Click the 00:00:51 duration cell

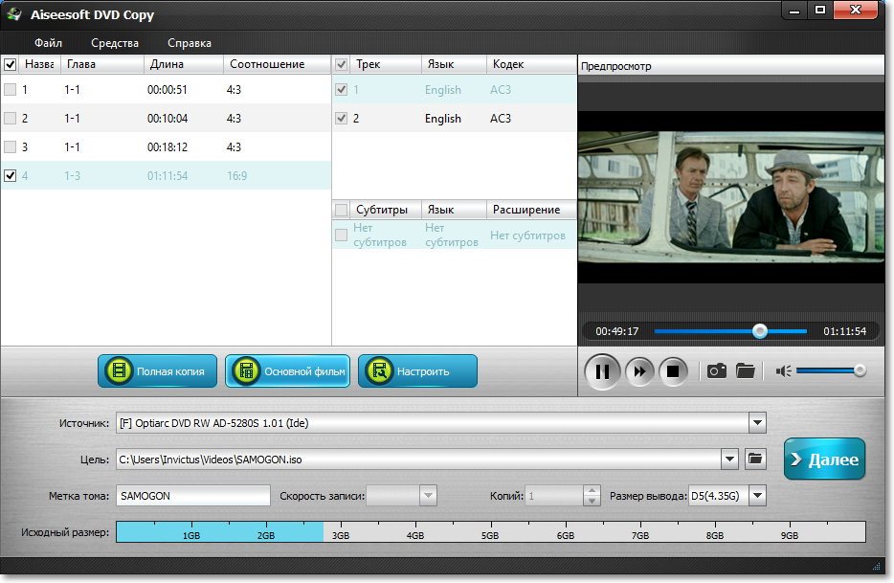pyautogui.click(x=168, y=90)
